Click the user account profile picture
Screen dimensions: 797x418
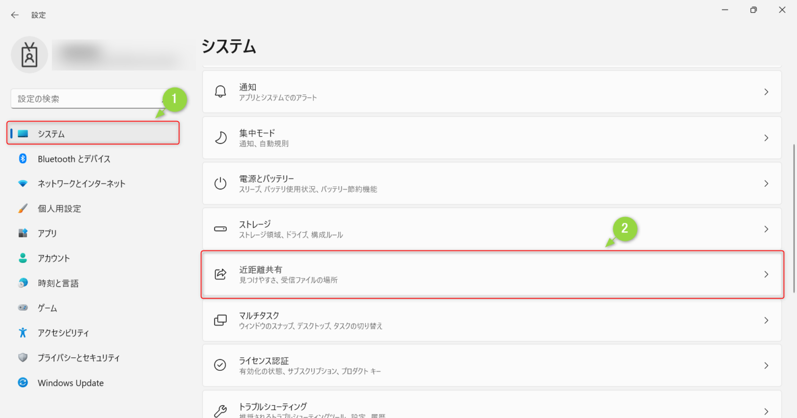pos(30,55)
